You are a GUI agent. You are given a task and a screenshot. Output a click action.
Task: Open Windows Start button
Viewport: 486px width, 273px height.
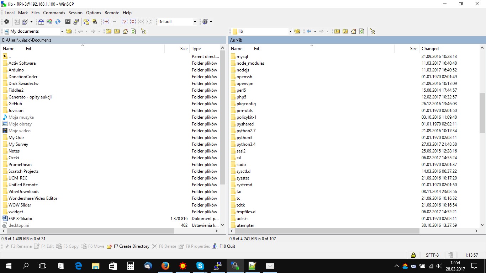[9, 266]
